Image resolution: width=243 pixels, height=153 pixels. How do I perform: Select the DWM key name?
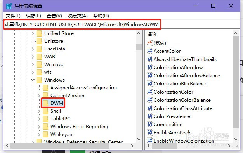coord(57,103)
